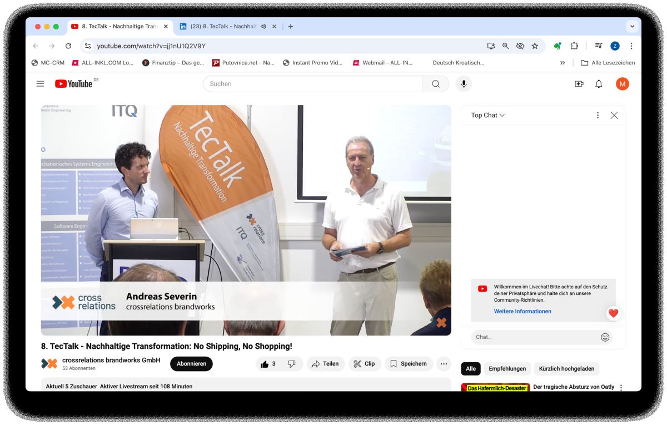This screenshot has height=425, width=667.
Task: Open the orange M account avatar
Action: click(x=623, y=84)
